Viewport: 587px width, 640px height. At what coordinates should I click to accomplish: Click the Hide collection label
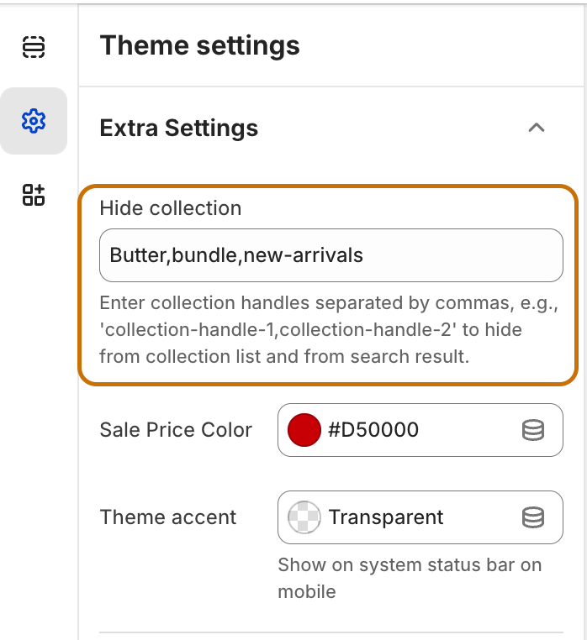click(171, 207)
